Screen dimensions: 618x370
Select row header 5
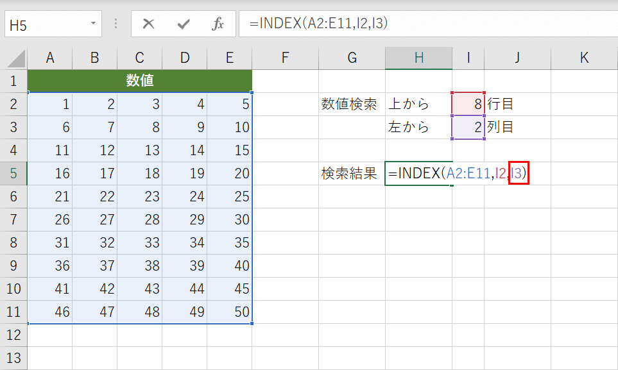pyautogui.click(x=13, y=173)
